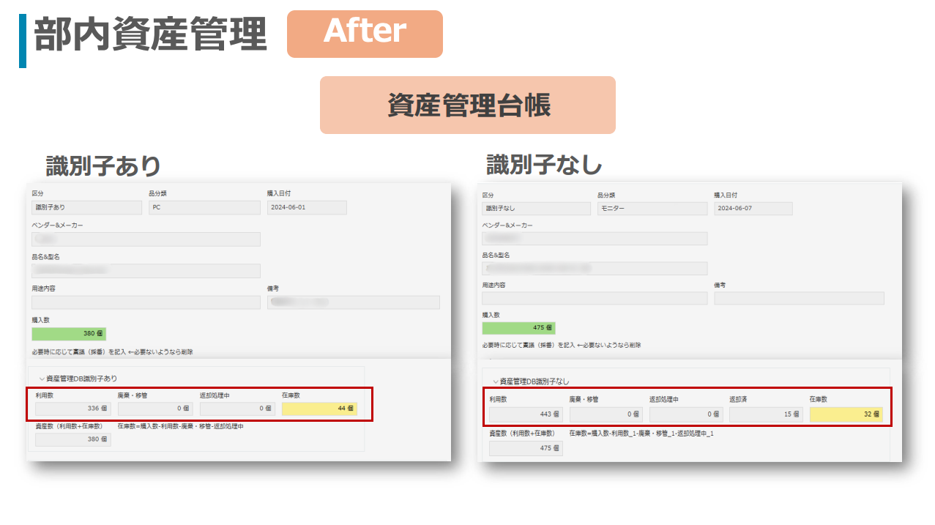Click the 購入日付 field showing 2024-06-01
Image resolution: width=935 pixels, height=525 pixels.
coord(306,208)
